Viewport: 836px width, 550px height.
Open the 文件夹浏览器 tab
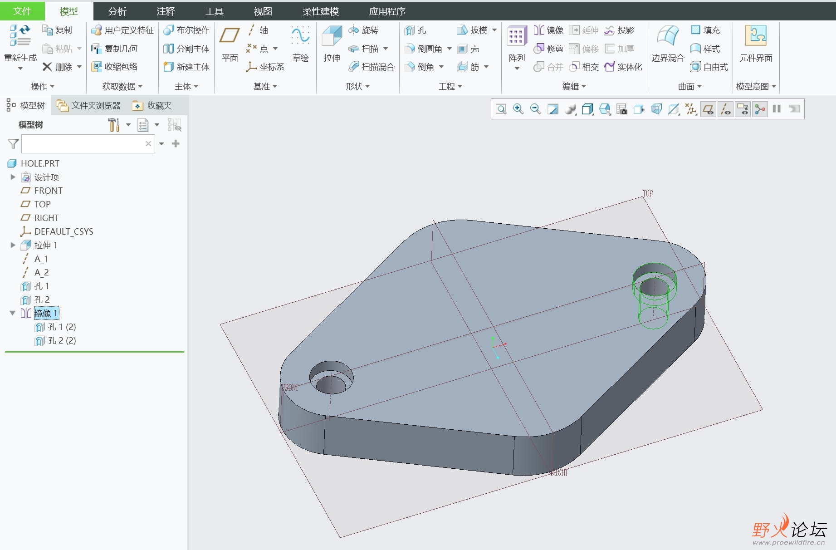tap(89, 106)
